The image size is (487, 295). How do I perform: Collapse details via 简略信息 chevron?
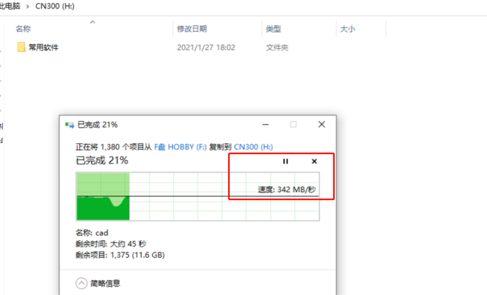[x=81, y=283]
